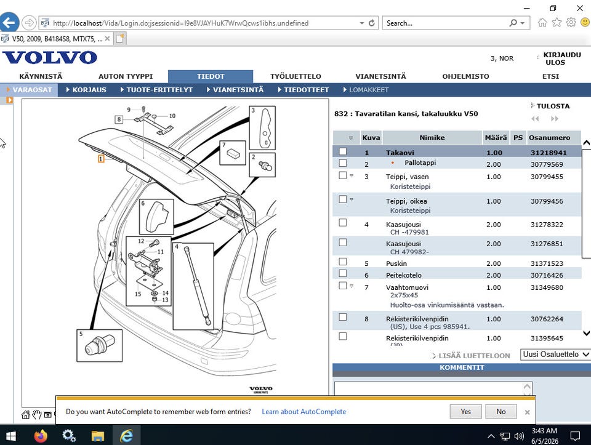This screenshot has height=445, width=591.
Task: Open Firefox from the taskbar
Action: pos(41,436)
